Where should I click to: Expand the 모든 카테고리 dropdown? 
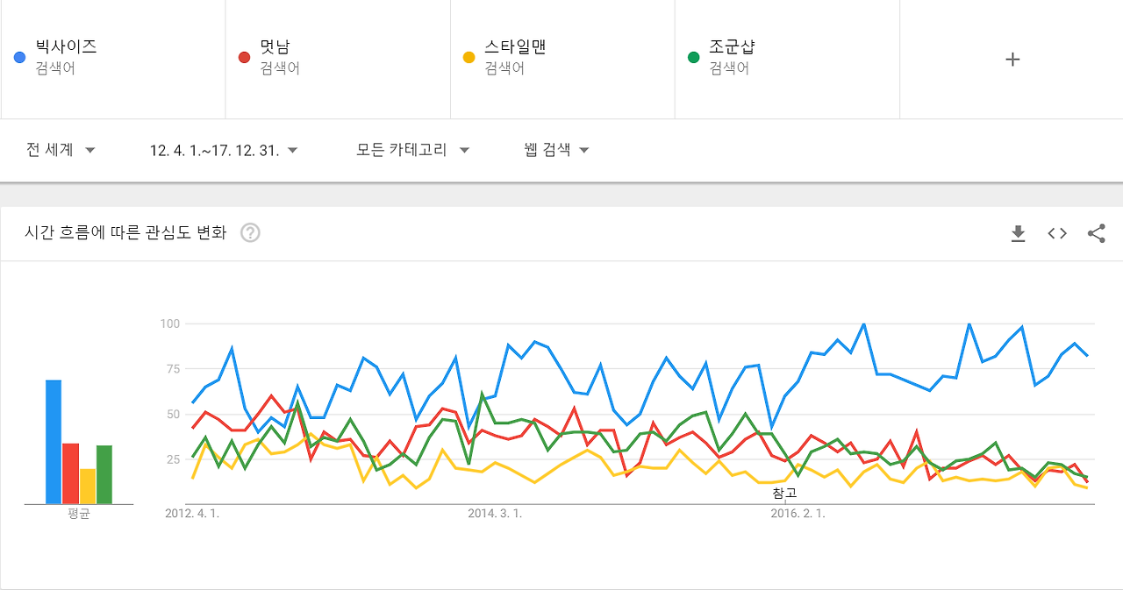(412, 150)
